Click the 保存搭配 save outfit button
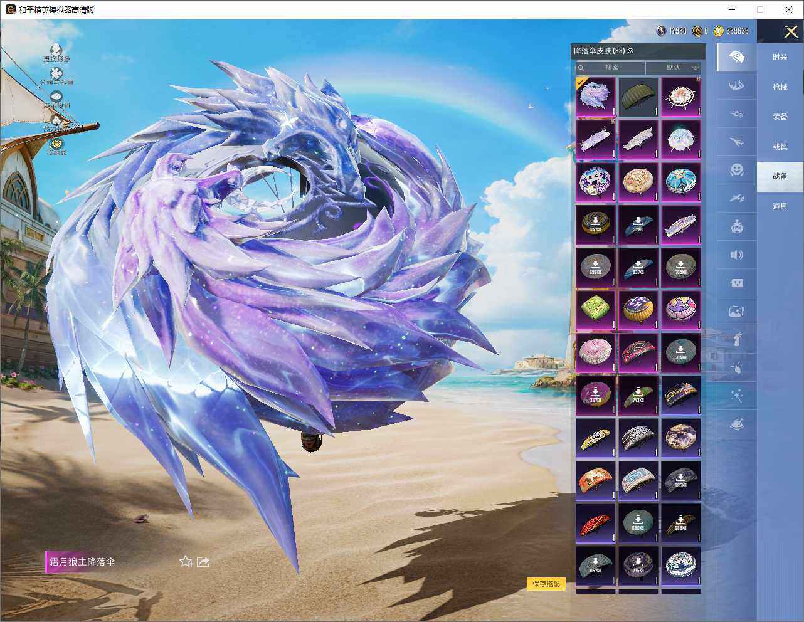 coord(546,584)
